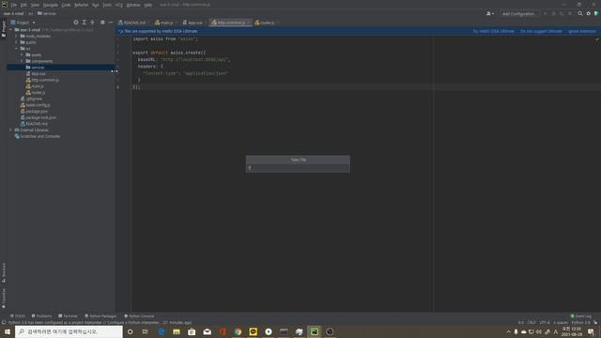Hide the Project panel with minus icon
Image resolution: width=601 pixels, height=338 pixels.
[111, 23]
